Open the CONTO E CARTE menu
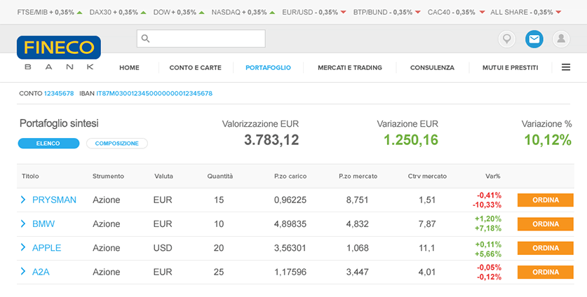Image resolution: width=587 pixels, height=297 pixels. pyautogui.click(x=196, y=68)
